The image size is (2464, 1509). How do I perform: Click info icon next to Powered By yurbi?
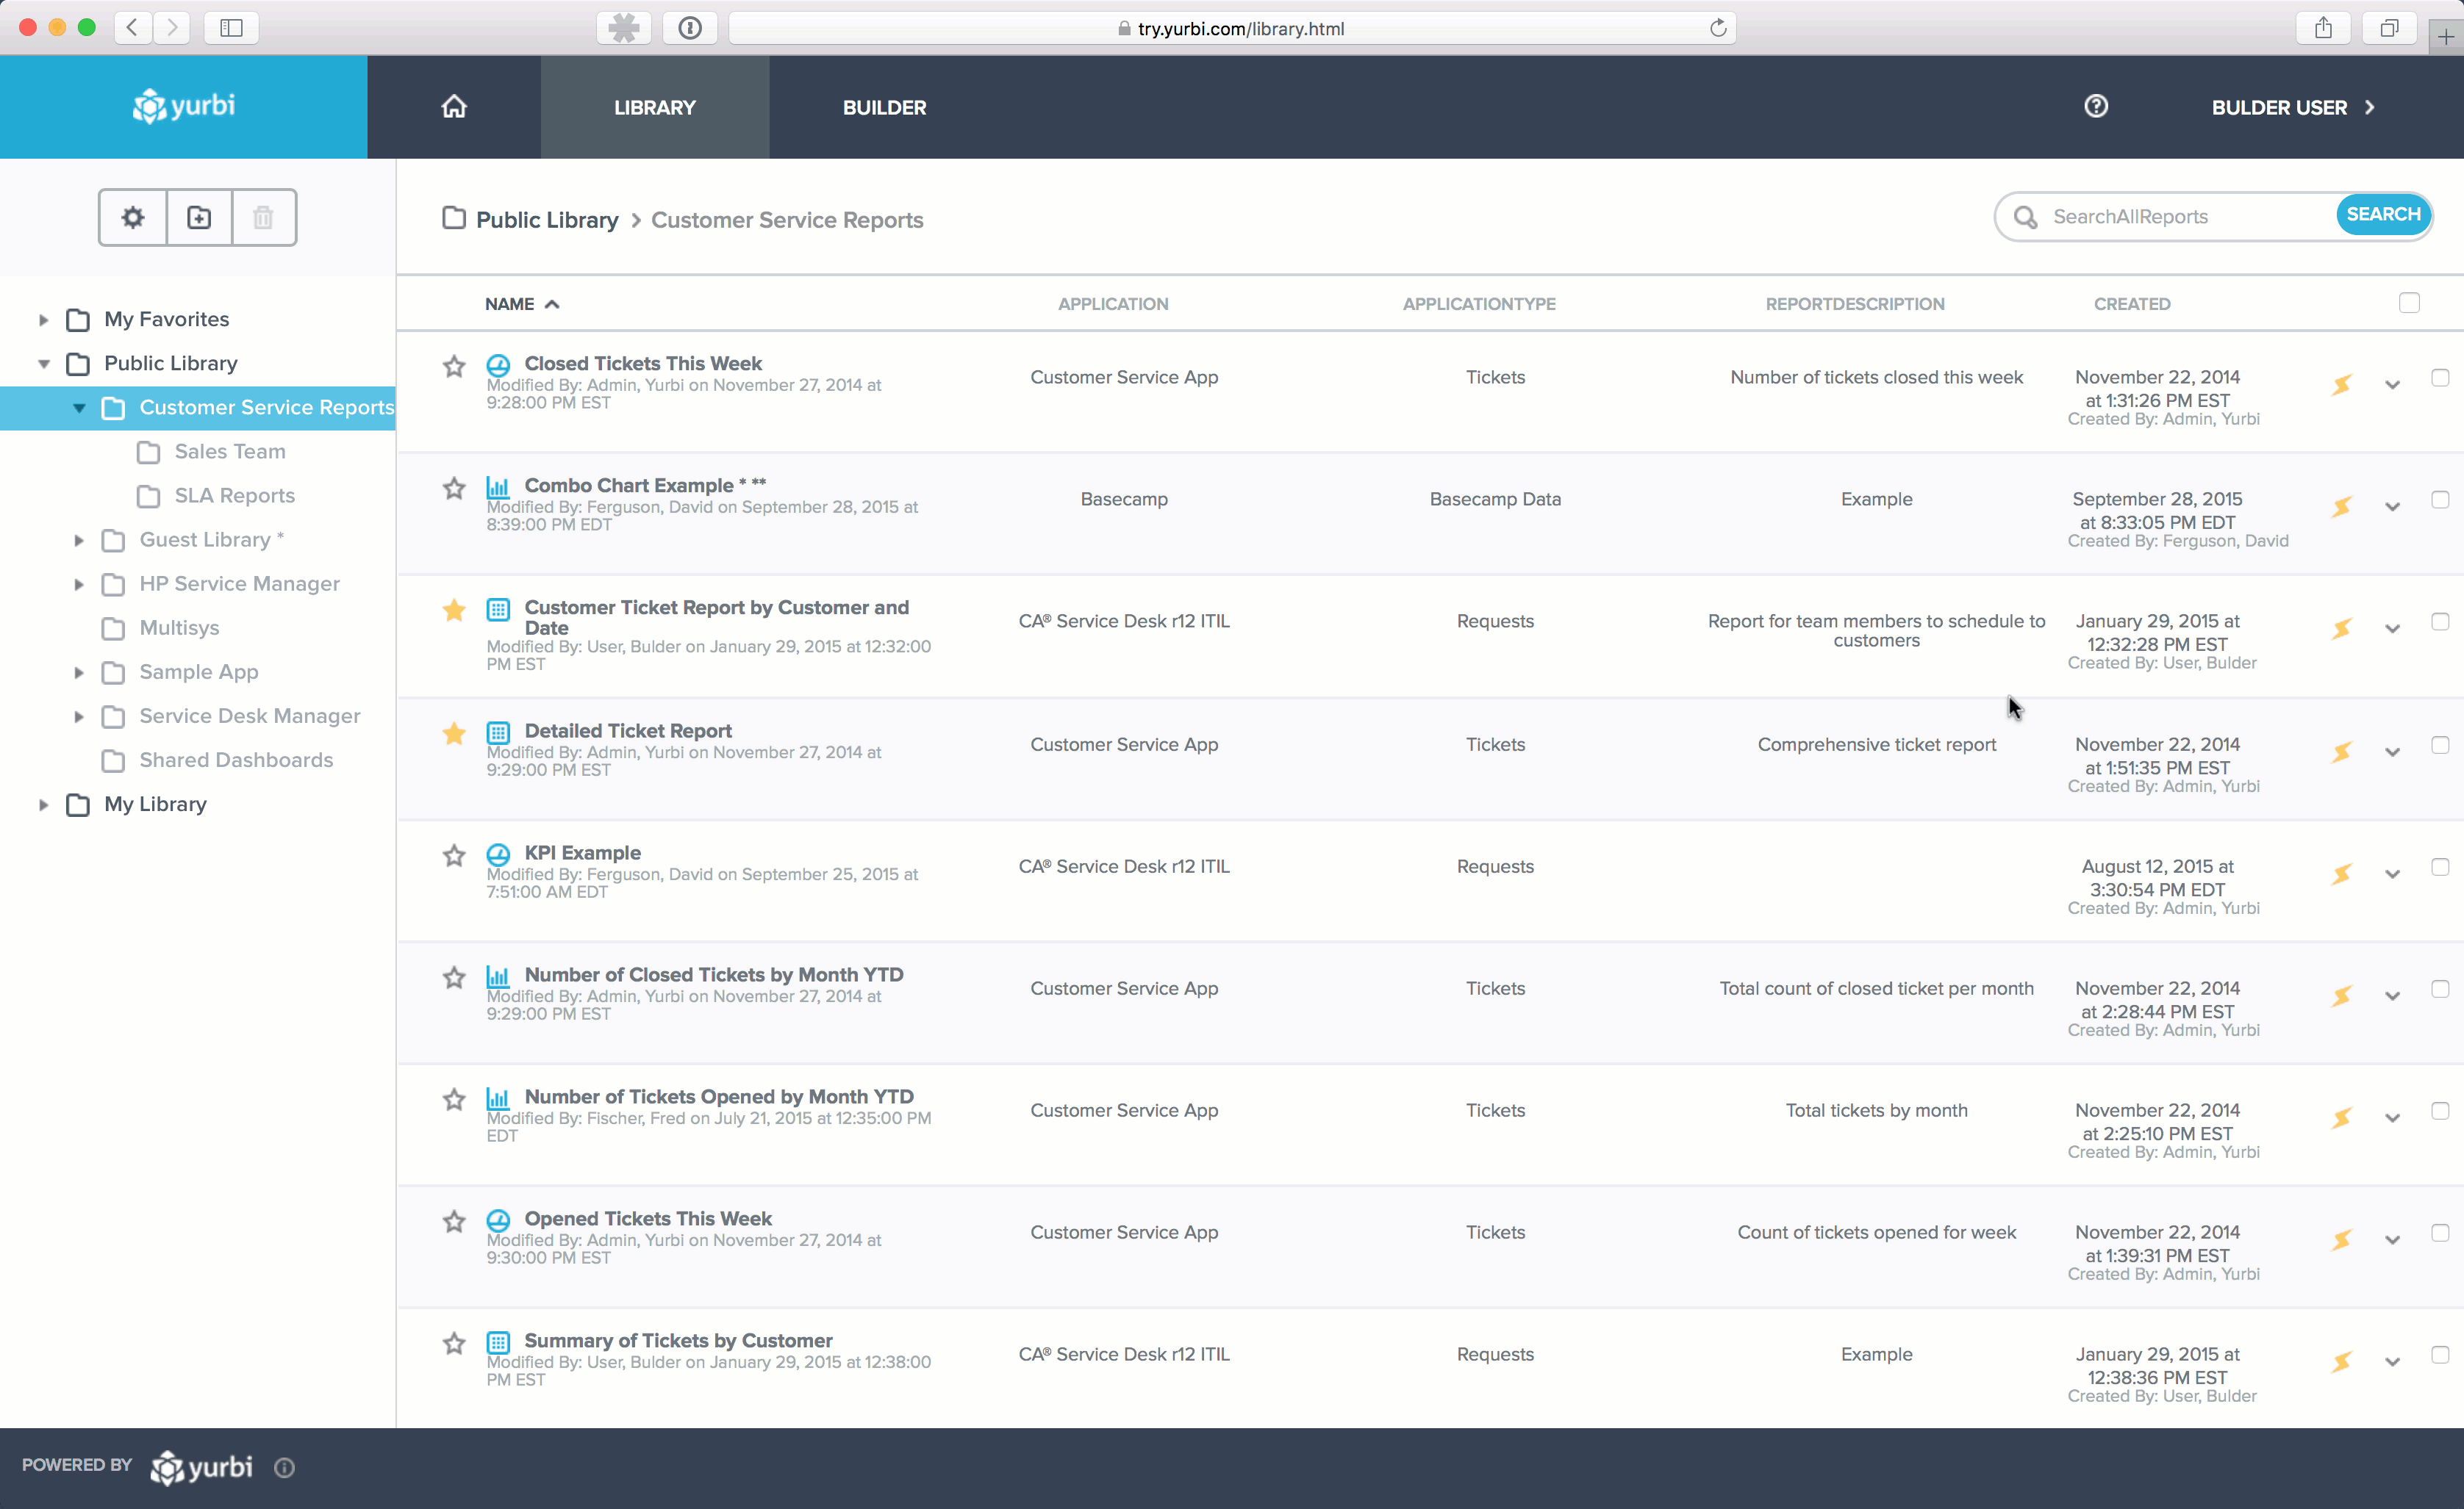[x=285, y=1467]
